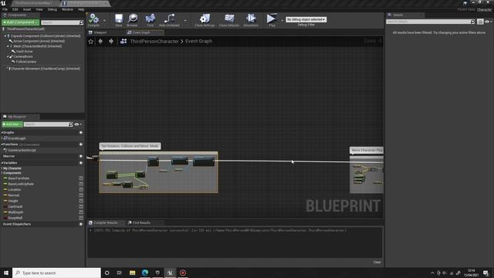Navigate forward with right arrow in graph

[111, 41]
